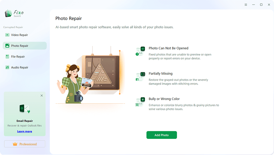Click the Email Repair Outlook icon
Screen dimensions: 274x155
tap(25, 109)
